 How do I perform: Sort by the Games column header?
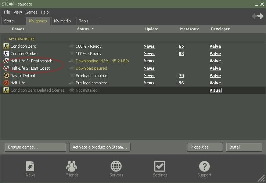(x=18, y=29)
